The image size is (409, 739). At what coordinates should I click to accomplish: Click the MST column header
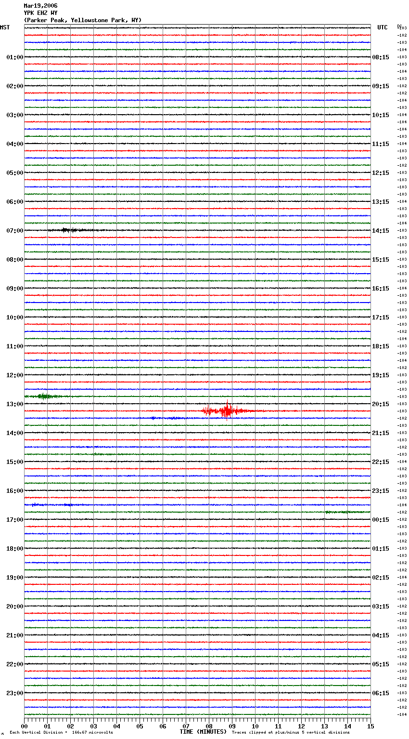(5, 27)
